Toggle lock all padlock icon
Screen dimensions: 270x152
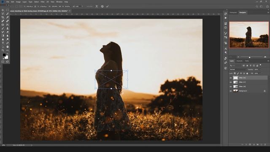click(247, 73)
